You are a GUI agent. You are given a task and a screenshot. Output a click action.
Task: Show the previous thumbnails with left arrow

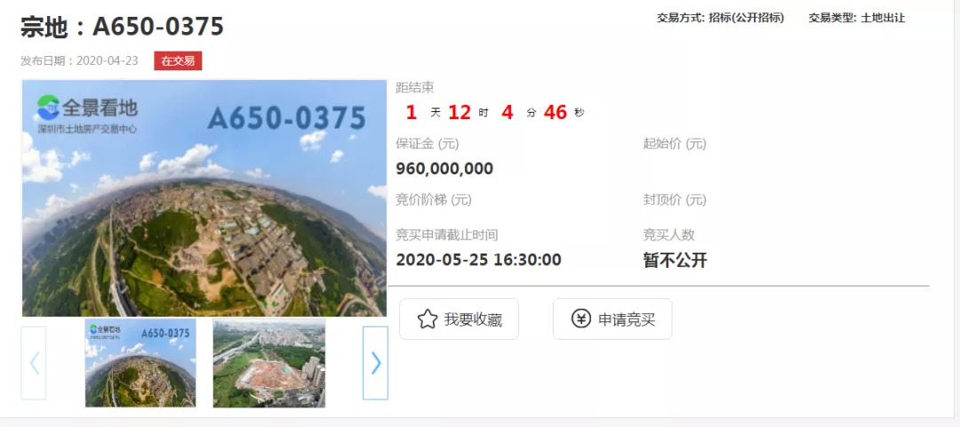pyautogui.click(x=34, y=363)
